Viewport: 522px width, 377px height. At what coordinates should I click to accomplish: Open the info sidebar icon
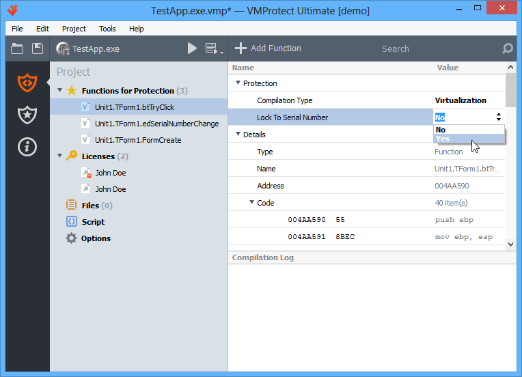click(27, 146)
